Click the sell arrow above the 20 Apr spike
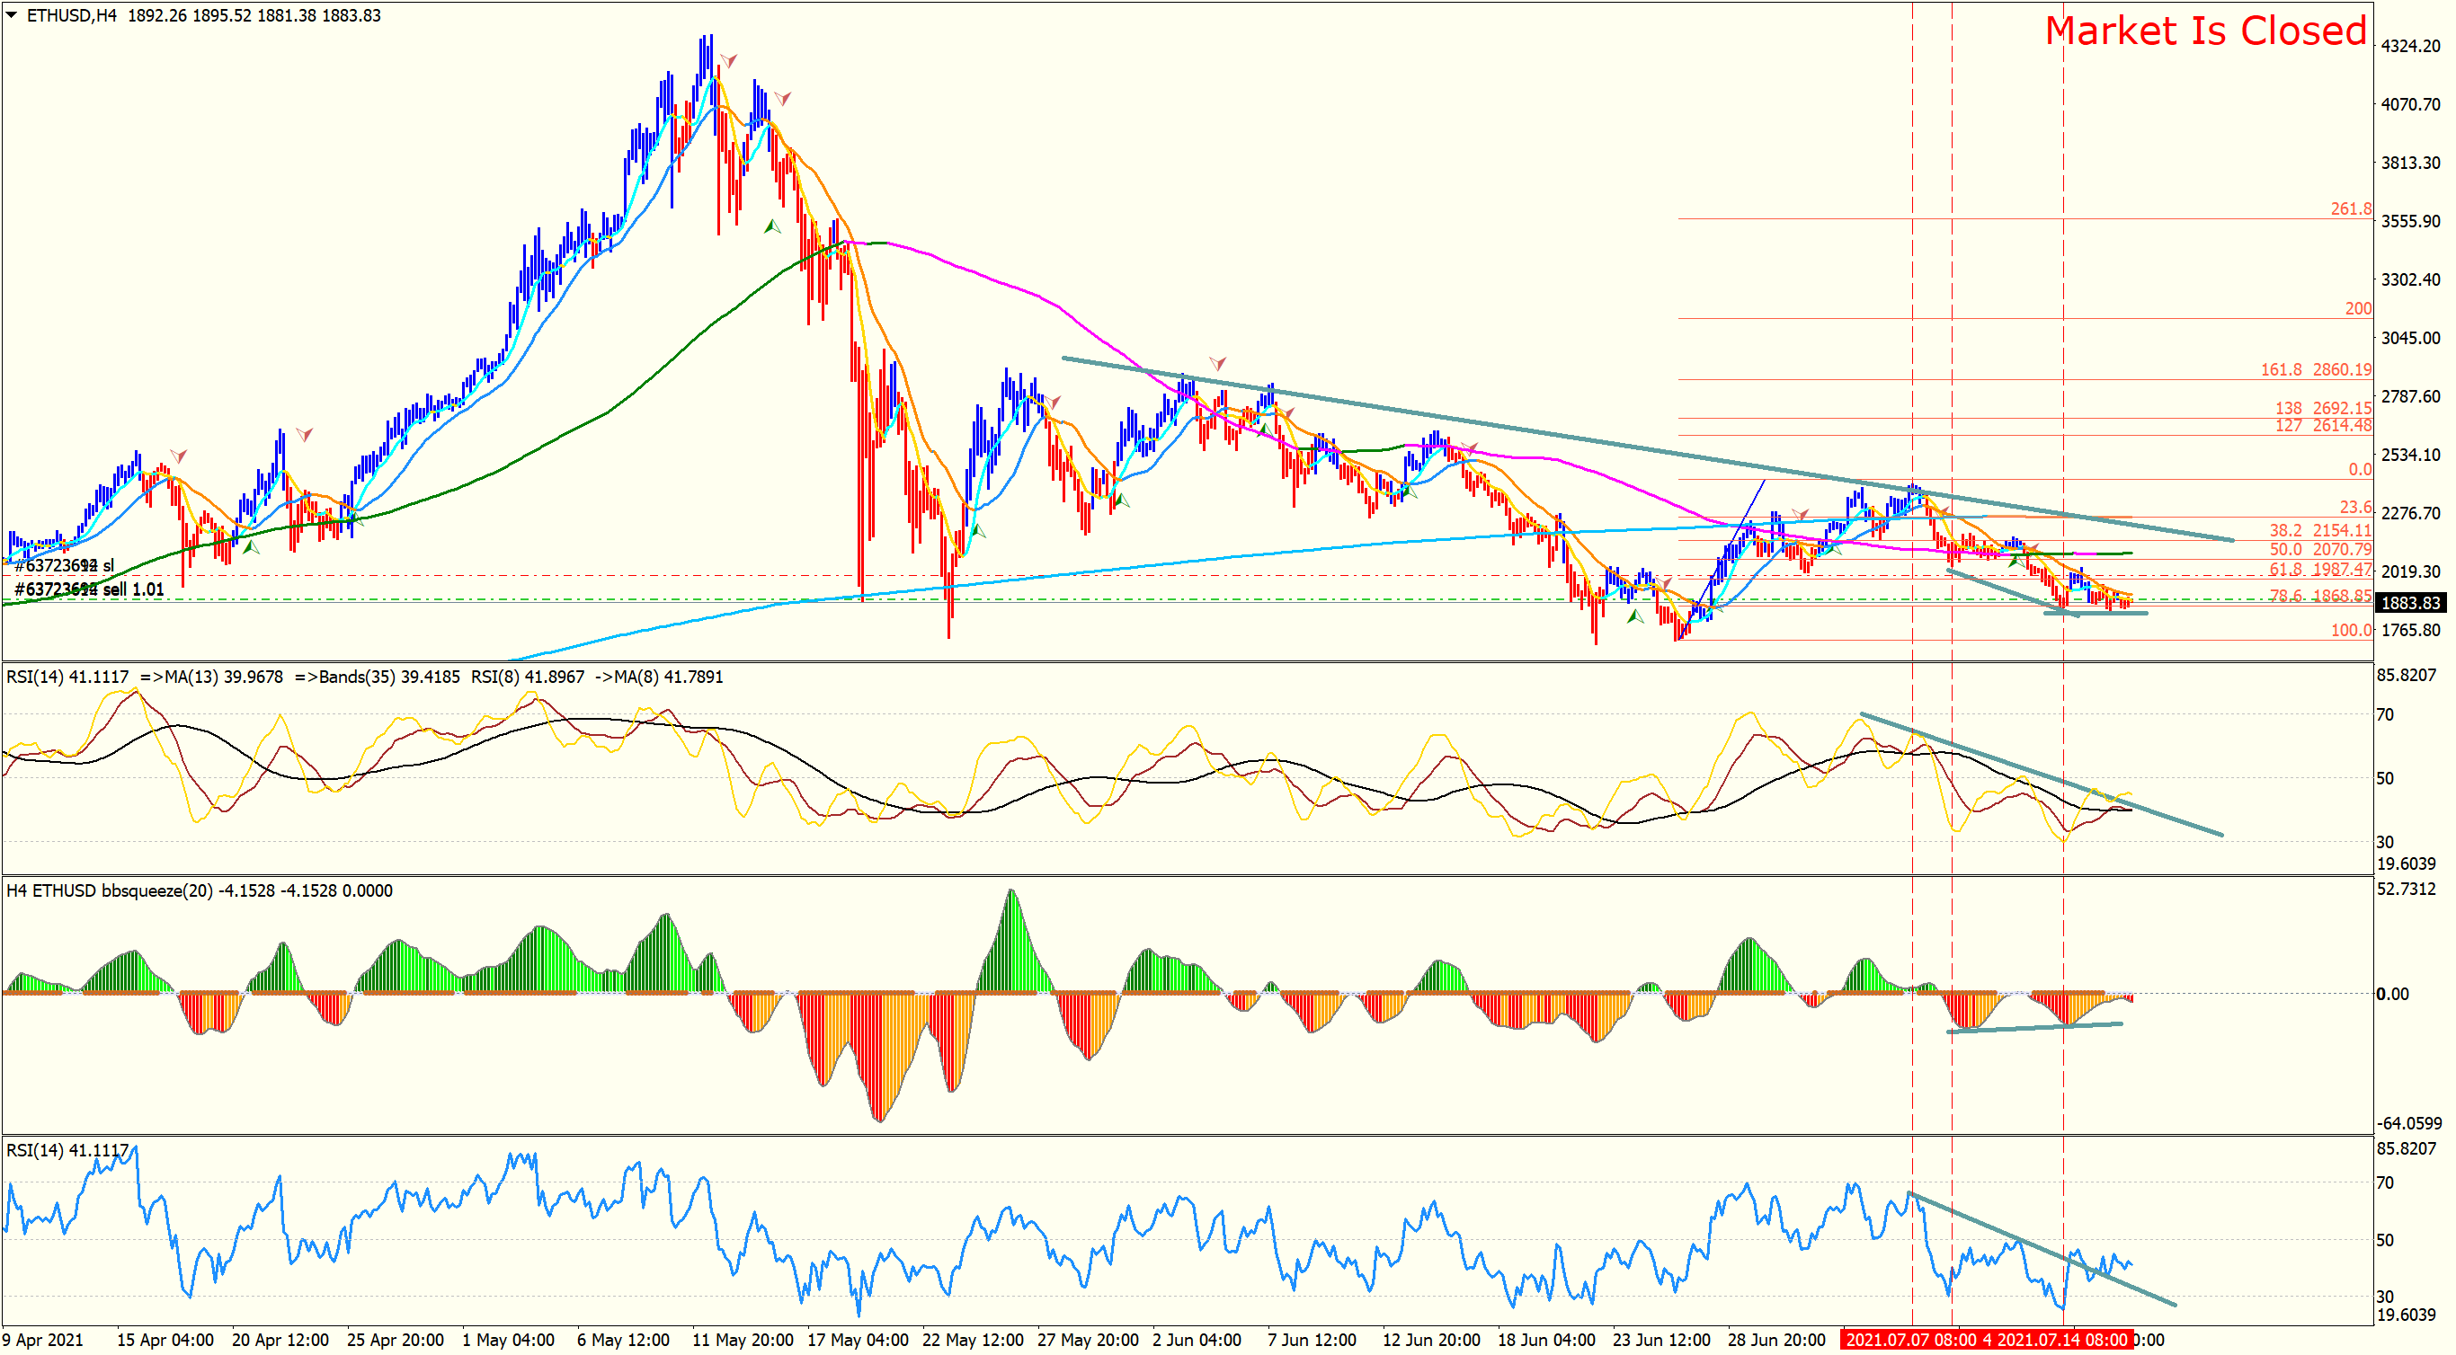Screen dimensions: 2456x1355 304,435
